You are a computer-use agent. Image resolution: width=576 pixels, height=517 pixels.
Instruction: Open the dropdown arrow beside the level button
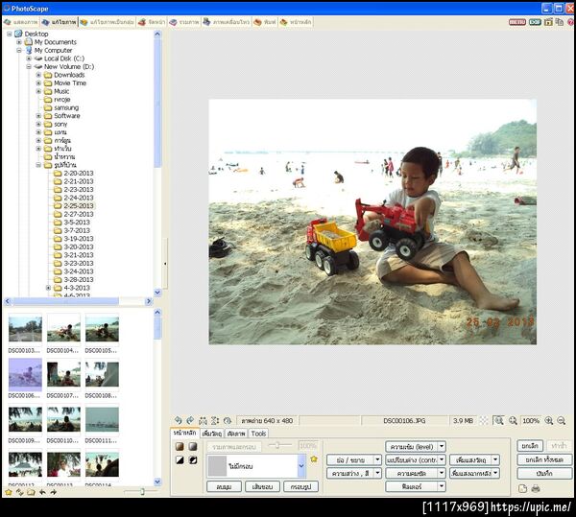pos(442,447)
